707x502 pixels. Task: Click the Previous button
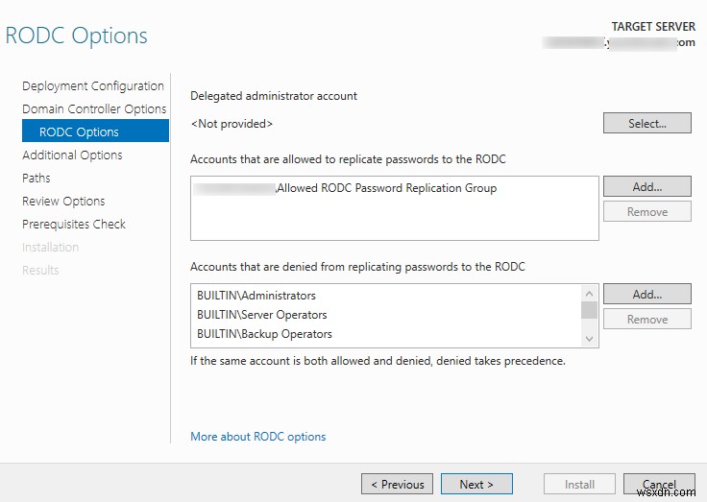click(x=398, y=484)
